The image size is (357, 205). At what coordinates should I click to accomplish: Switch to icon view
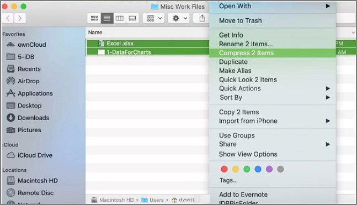click(x=94, y=18)
